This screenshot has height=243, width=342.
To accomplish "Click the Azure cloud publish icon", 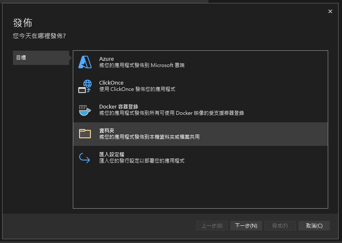I will [x=85, y=62].
